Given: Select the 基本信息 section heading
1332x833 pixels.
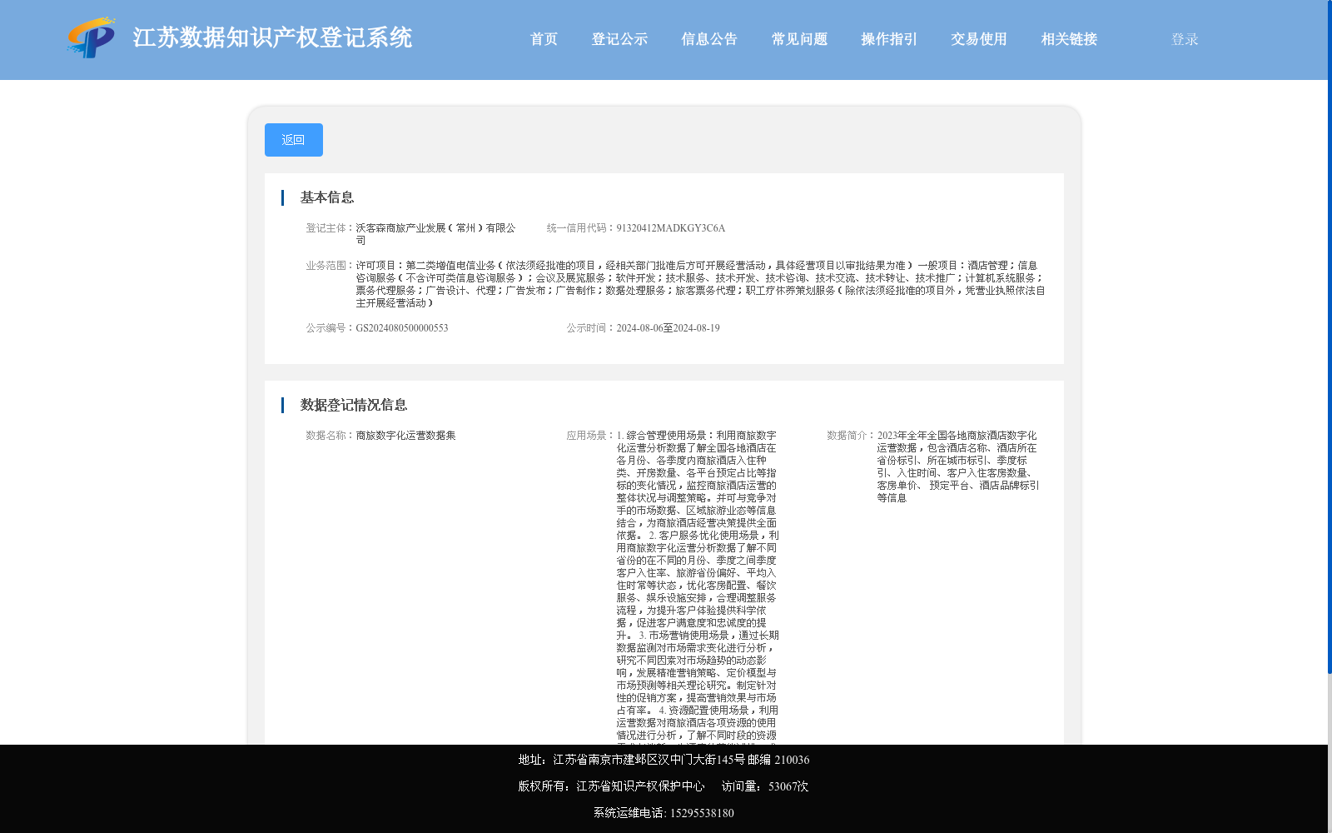Looking at the screenshot, I should click(x=327, y=197).
